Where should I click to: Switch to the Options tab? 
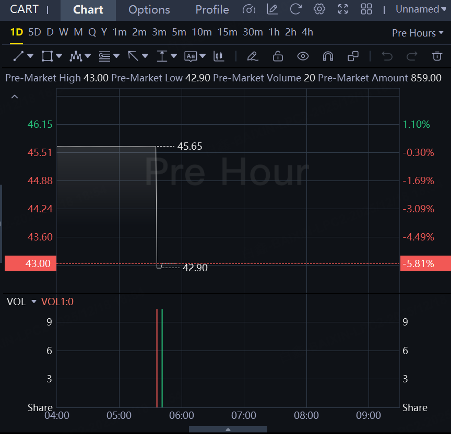149,10
